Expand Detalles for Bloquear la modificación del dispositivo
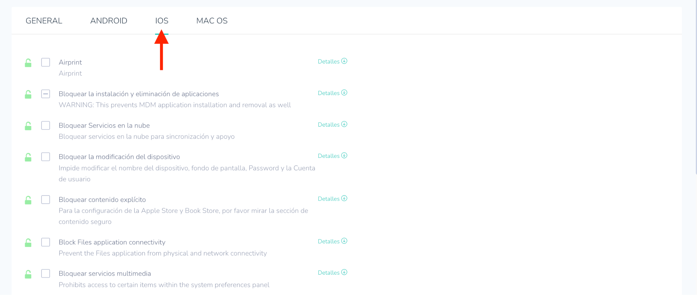 [332, 156]
